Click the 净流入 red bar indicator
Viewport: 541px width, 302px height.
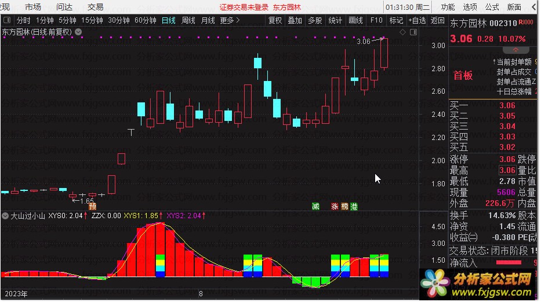509,263
